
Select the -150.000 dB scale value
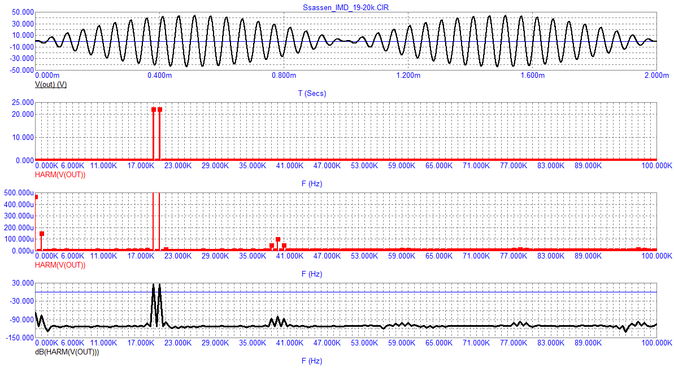click(x=20, y=338)
